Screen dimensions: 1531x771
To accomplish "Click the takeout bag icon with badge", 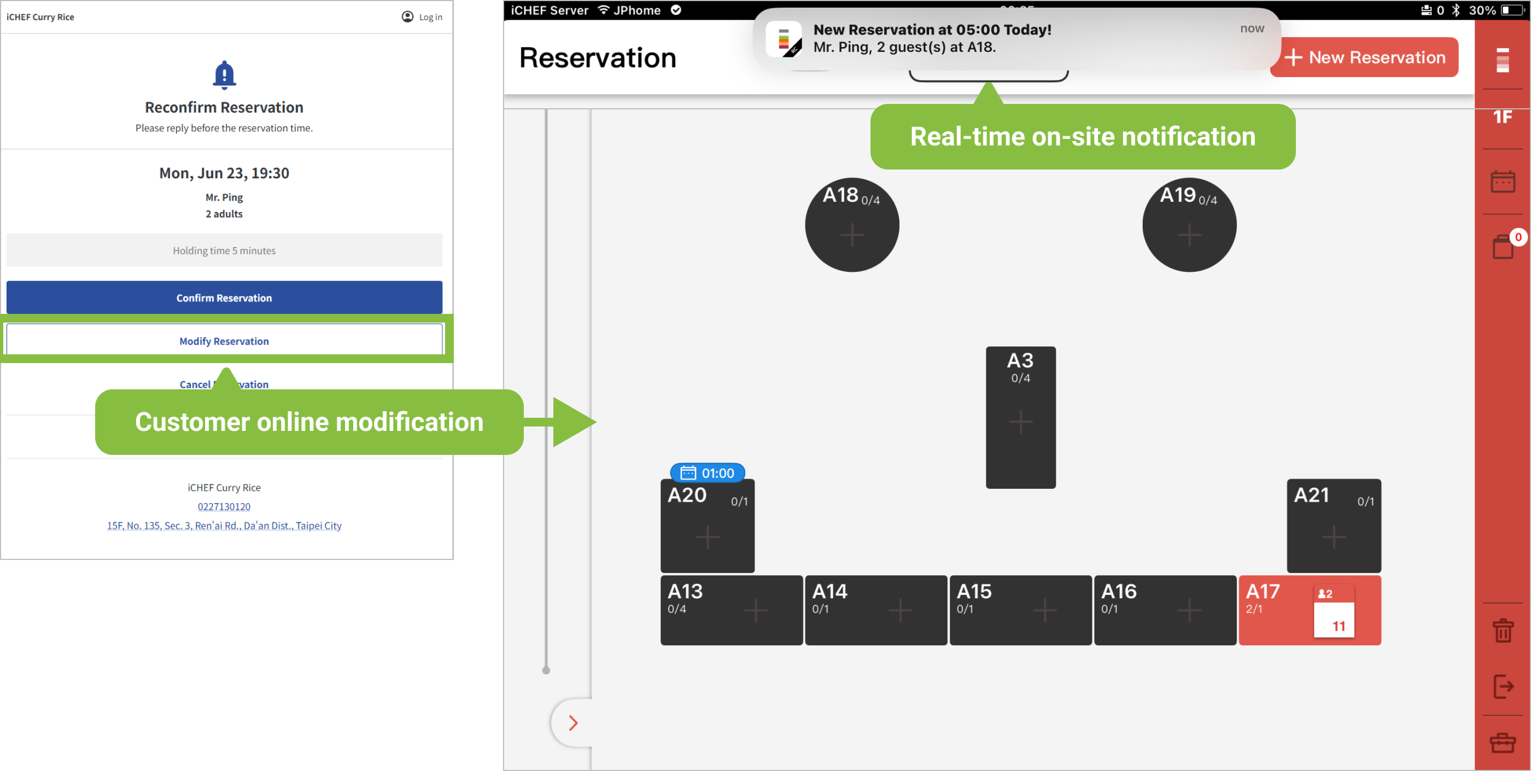I will [1504, 246].
